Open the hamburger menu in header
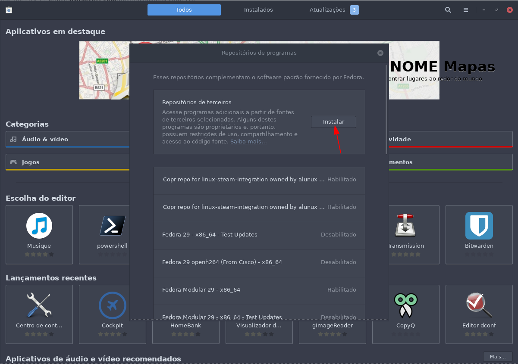Viewport: 518px width, 364px height. [466, 10]
